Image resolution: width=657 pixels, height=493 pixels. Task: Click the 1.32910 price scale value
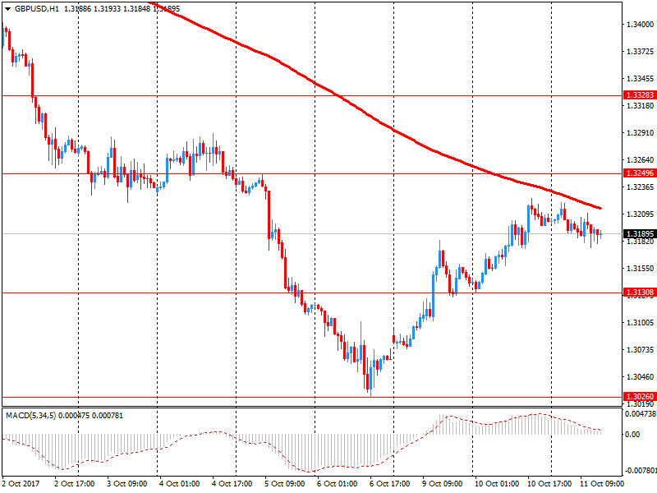click(x=640, y=133)
